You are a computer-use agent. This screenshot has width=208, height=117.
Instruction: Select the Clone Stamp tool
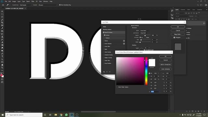click(x=2, y=37)
